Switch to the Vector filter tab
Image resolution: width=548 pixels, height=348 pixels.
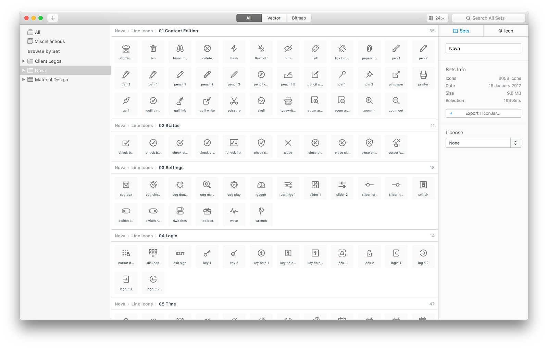pos(274,18)
